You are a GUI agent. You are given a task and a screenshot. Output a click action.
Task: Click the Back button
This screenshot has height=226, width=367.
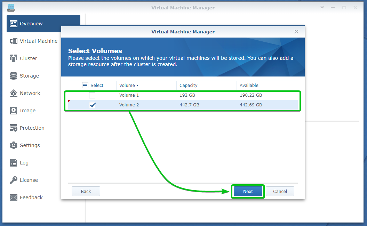point(86,191)
